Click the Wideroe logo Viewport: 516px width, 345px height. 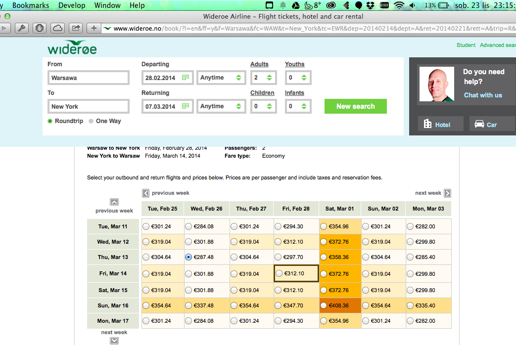click(x=72, y=47)
